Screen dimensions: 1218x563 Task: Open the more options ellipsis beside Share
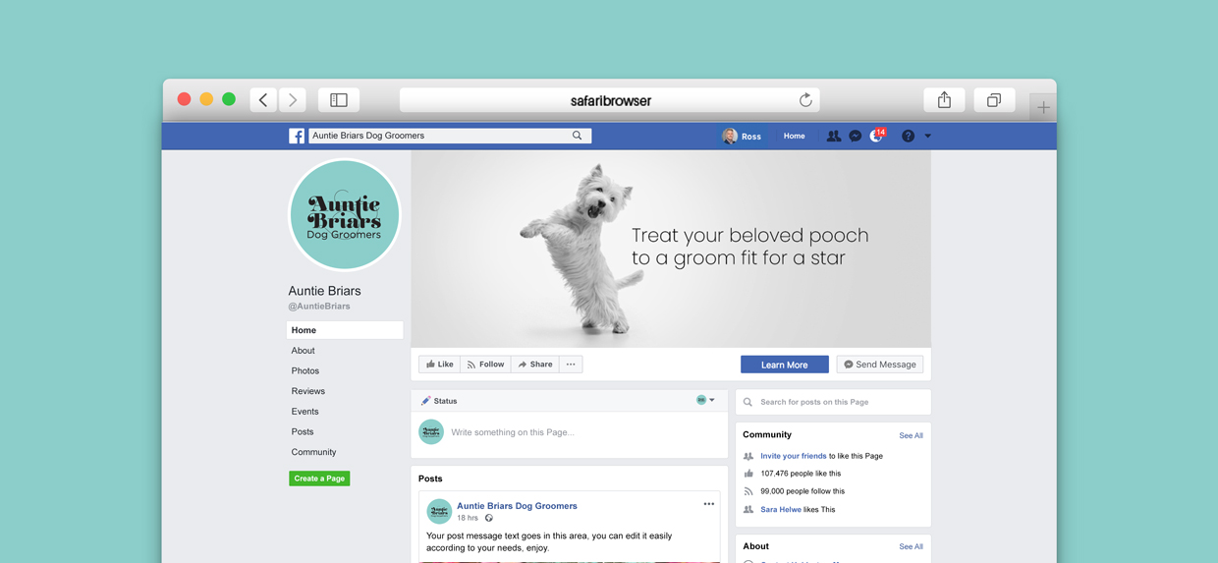[x=571, y=365]
